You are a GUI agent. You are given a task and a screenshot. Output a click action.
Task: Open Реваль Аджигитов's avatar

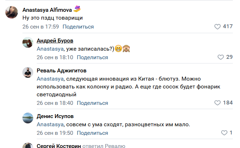pos(28,73)
